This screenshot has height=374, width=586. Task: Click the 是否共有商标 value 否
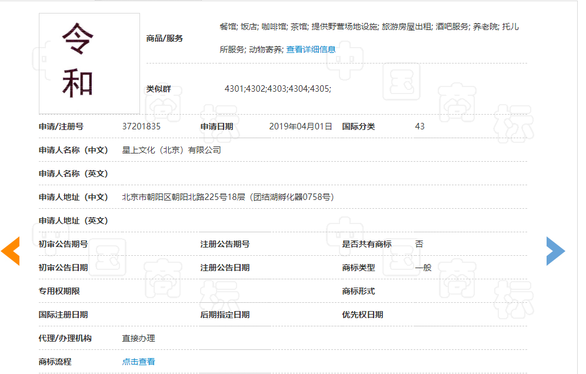pos(419,244)
